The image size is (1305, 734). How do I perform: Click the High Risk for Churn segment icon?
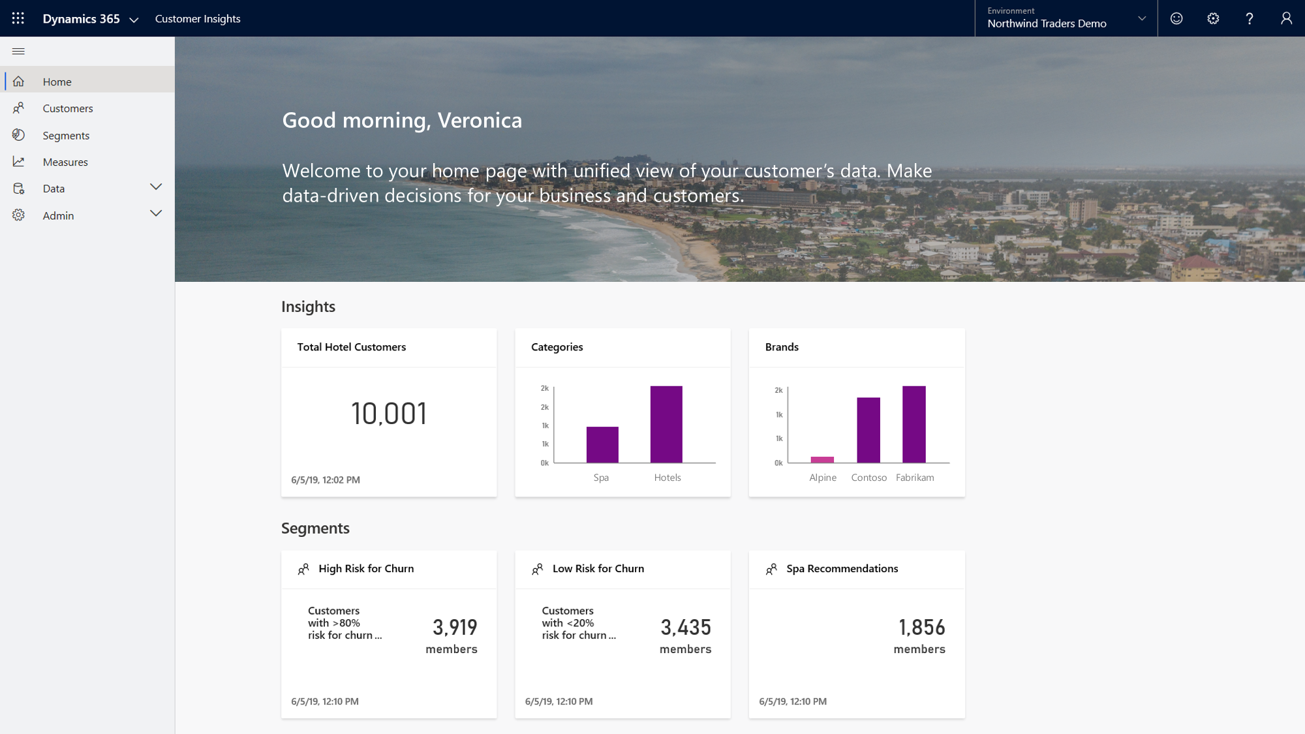pyautogui.click(x=303, y=569)
